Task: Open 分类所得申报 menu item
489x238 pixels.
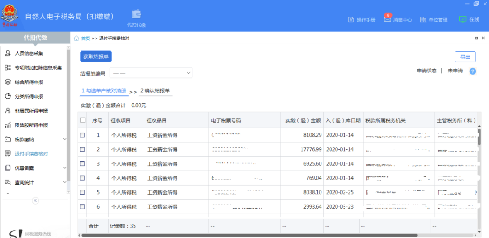Action: pos(29,96)
